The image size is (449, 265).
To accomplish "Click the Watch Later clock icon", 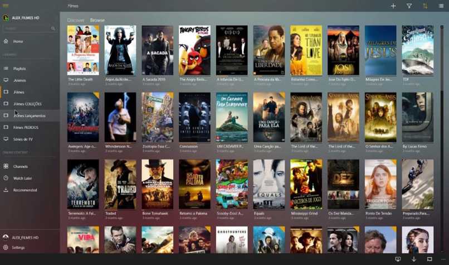I will tap(6, 178).
